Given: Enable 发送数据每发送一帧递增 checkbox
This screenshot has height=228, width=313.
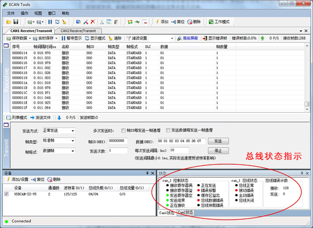Looking at the screenshot, I should (x=168, y=130).
